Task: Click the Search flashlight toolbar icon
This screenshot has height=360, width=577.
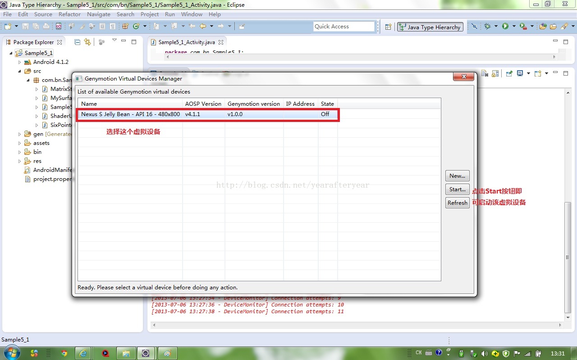Action: click(x=564, y=27)
